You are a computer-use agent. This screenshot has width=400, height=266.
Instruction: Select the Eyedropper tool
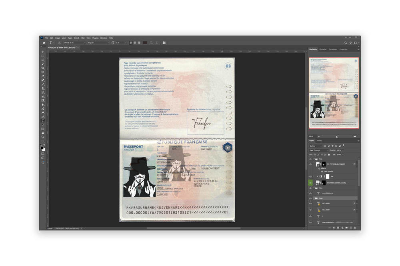(42, 77)
